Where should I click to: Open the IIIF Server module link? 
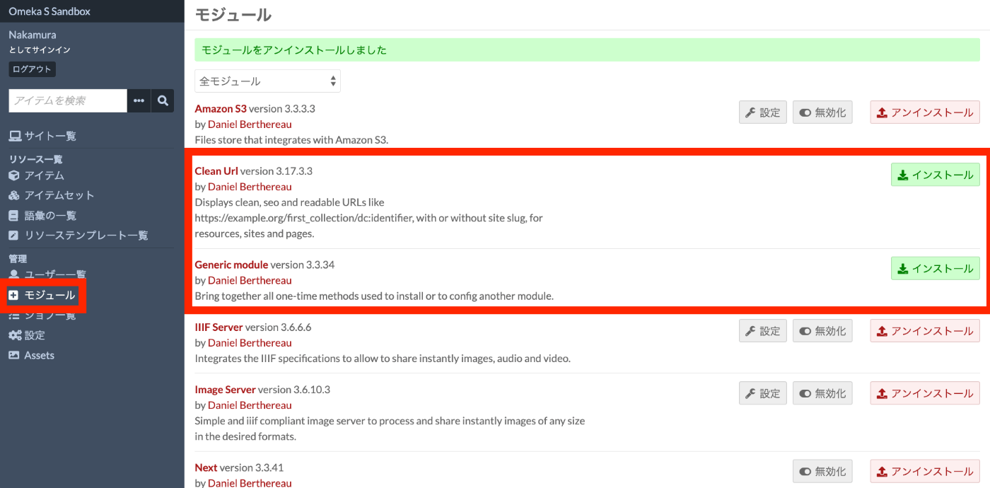point(219,327)
